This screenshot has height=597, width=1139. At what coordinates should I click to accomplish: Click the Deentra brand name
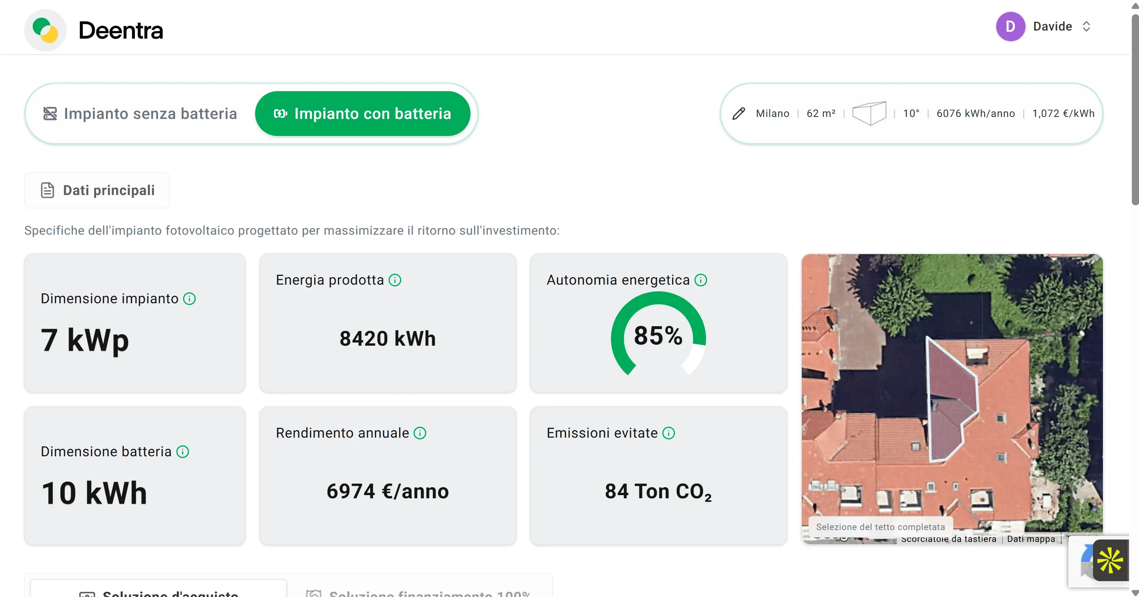click(121, 31)
